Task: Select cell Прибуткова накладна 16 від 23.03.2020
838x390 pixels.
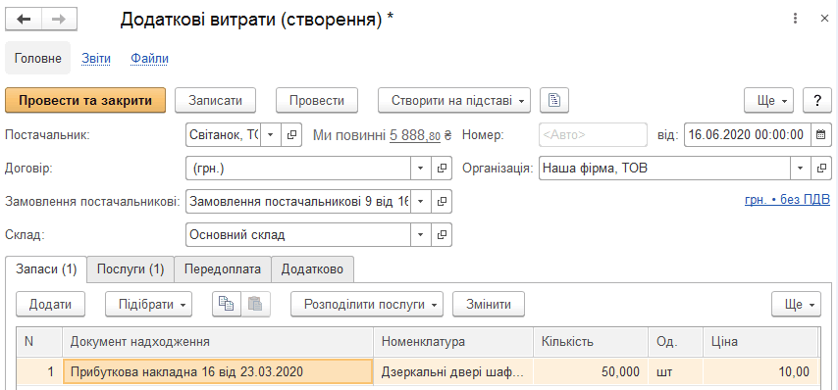Action: pos(218,371)
